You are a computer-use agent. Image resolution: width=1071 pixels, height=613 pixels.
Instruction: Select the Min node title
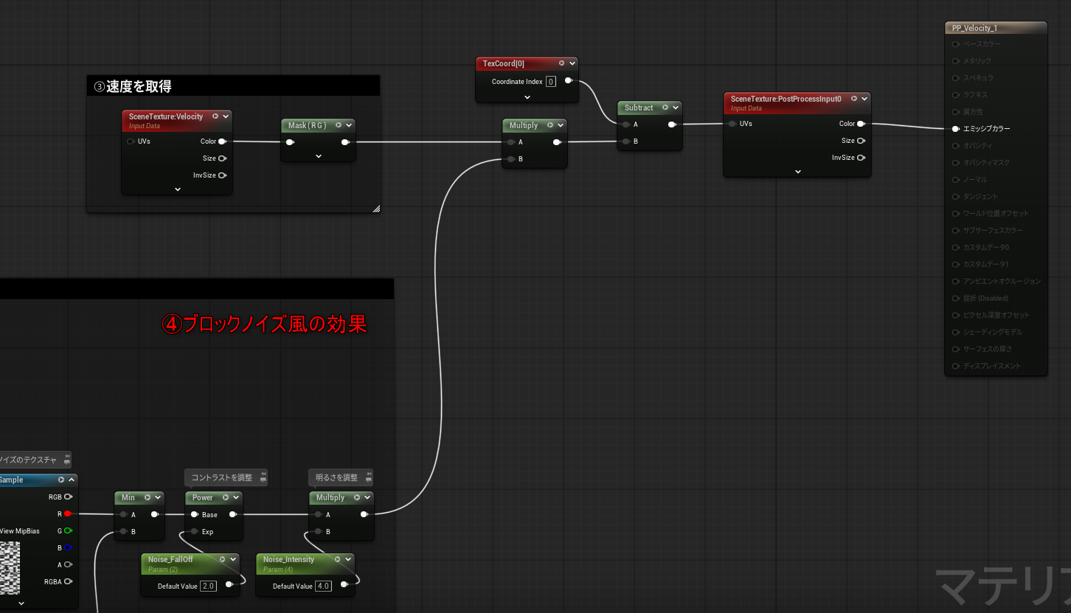click(x=128, y=497)
